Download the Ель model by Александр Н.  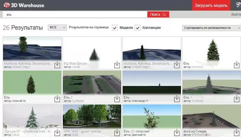coord(177,99)
